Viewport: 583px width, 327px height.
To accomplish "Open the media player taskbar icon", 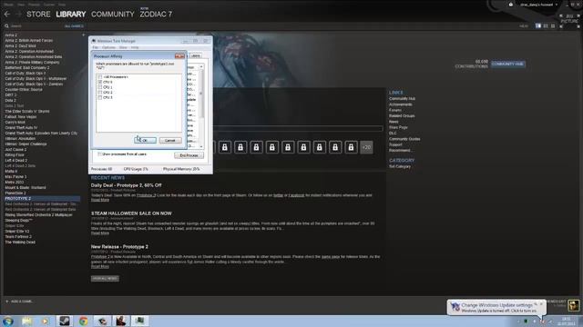I will (45, 321).
